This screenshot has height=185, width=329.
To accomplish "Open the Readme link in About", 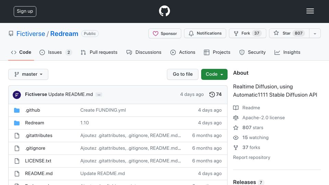I will [251, 108].
